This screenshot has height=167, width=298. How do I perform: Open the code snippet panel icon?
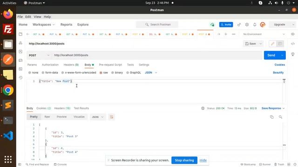click(x=293, y=44)
